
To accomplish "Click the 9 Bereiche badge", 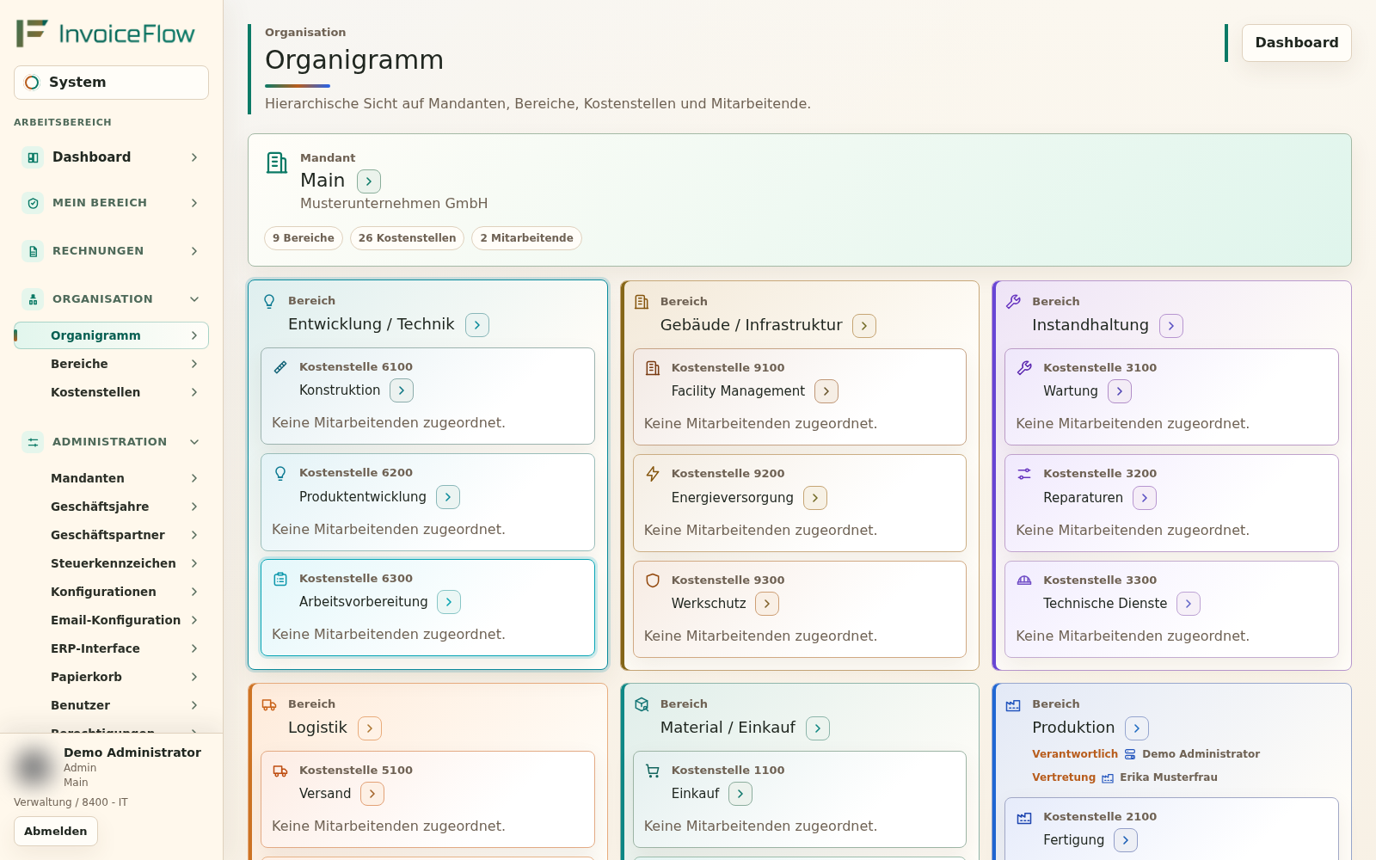I will pos(304,238).
